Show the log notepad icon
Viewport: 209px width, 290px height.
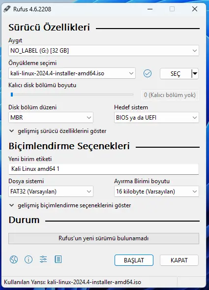pyautogui.click(x=58, y=259)
